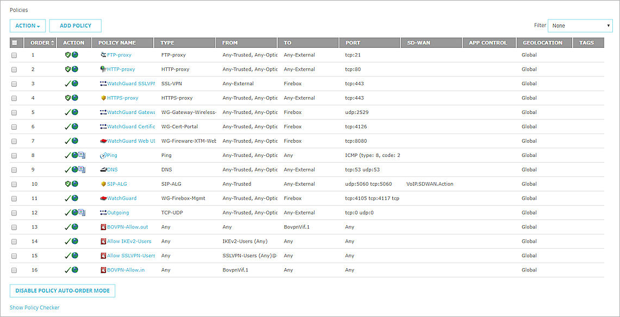Click the yellow lock icon next to HTTPS-proxy
The width and height of the screenshot is (620, 317).
[102, 98]
